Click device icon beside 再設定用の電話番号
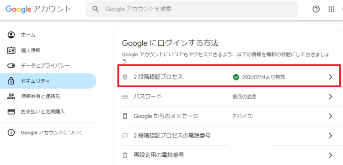 tap(125, 155)
